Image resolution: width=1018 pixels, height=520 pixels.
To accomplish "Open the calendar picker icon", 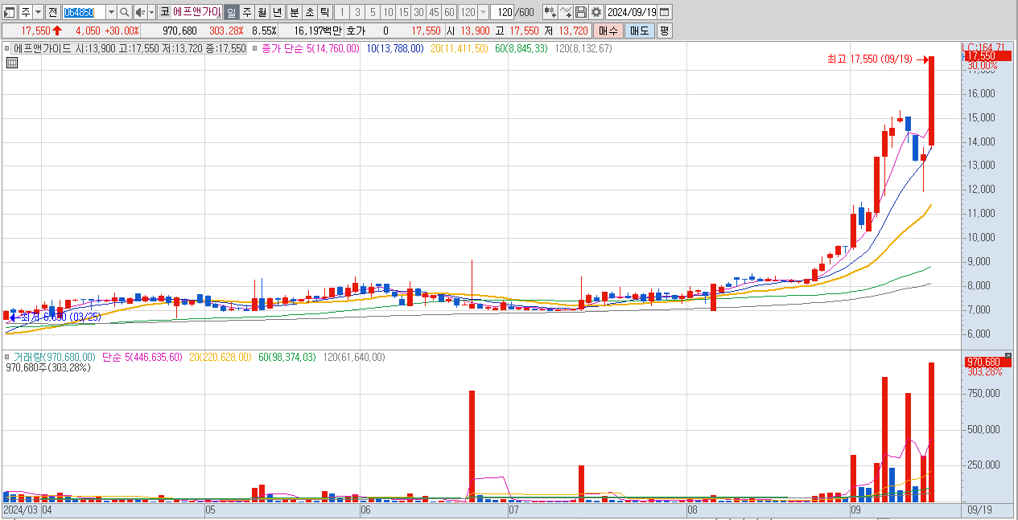I will (x=666, y=12).
